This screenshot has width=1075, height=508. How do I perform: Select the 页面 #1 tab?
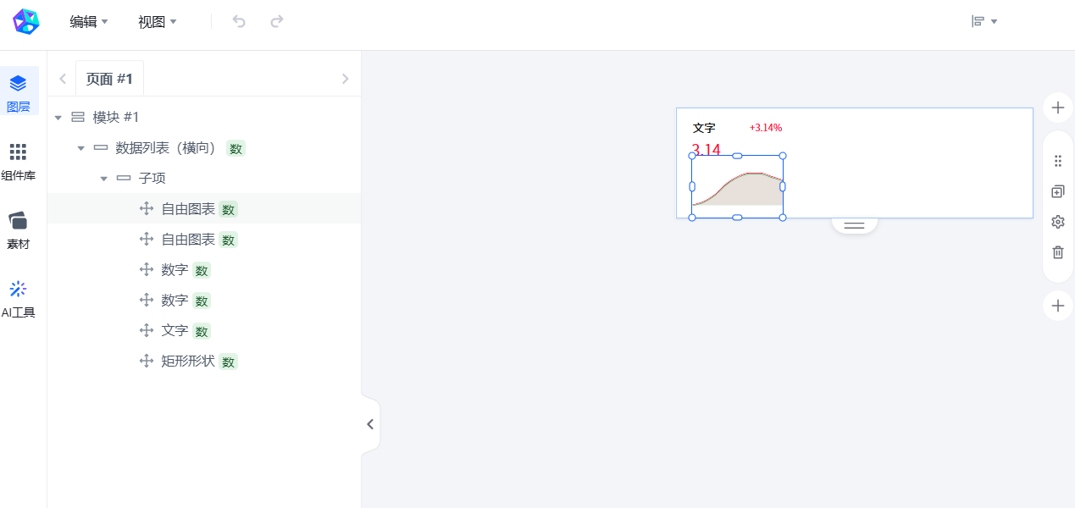pos(109,79)
